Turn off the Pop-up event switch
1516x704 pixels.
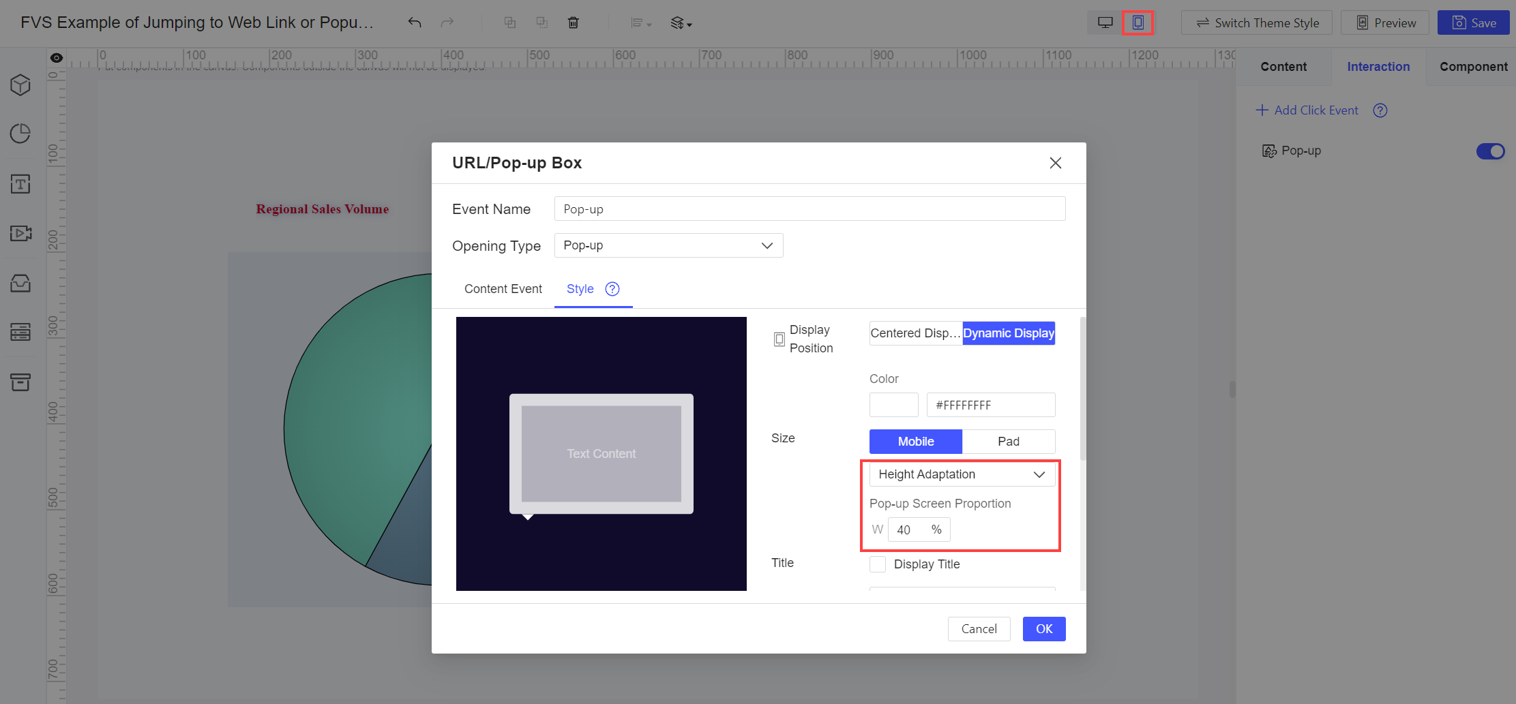pyautogui.click(x=1490, y=151)
